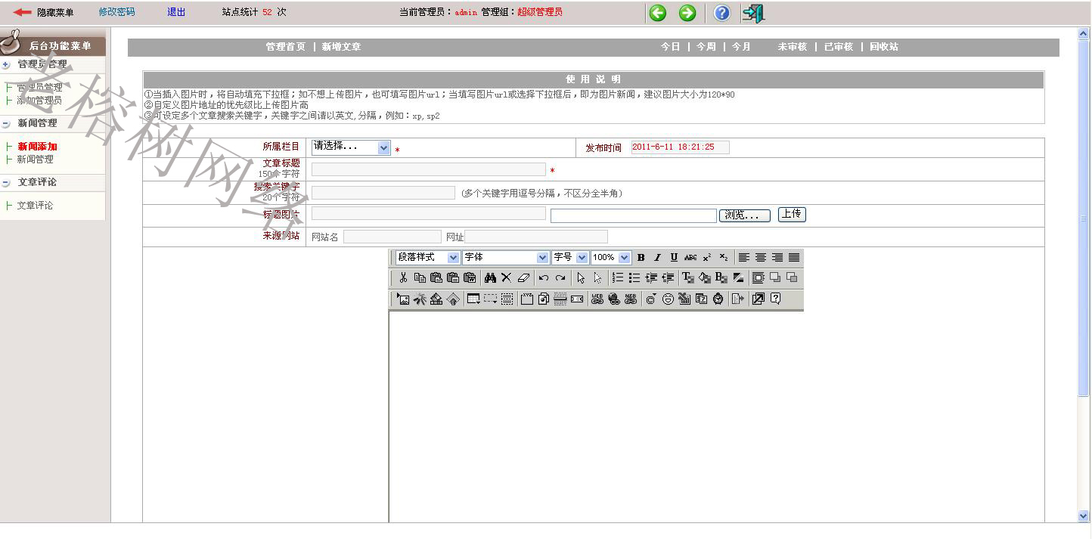The height and width of the screenshot is (539, 1092).
Task: Click the blue help question mark icon
Action: click(x=722, y=13)
